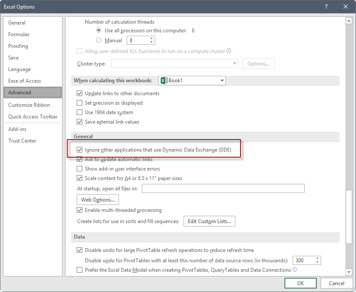
Task: Select the Manual threads radio button
Action: [x=99, y=40]
